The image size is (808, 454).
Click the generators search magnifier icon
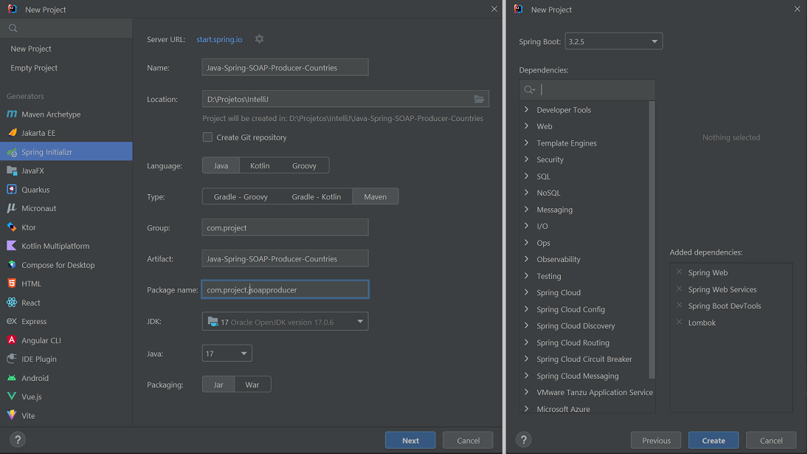tap(13, 28)
